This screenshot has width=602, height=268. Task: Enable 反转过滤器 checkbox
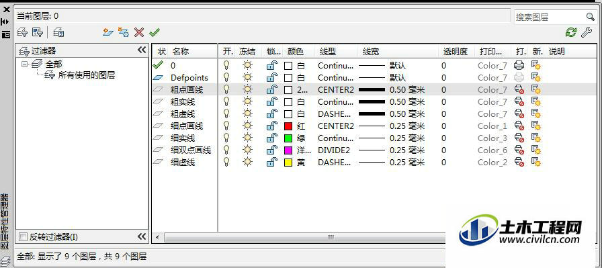pyautogui.click(x=23, y=237)
